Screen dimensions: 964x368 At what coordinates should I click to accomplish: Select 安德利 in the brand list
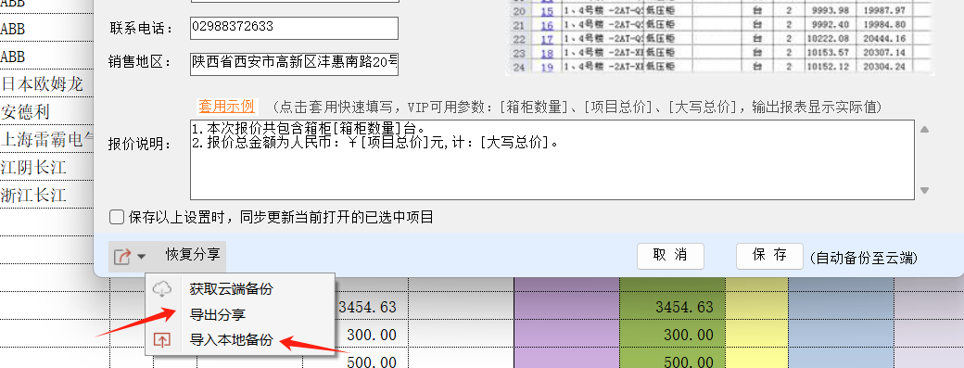[25, 112]
